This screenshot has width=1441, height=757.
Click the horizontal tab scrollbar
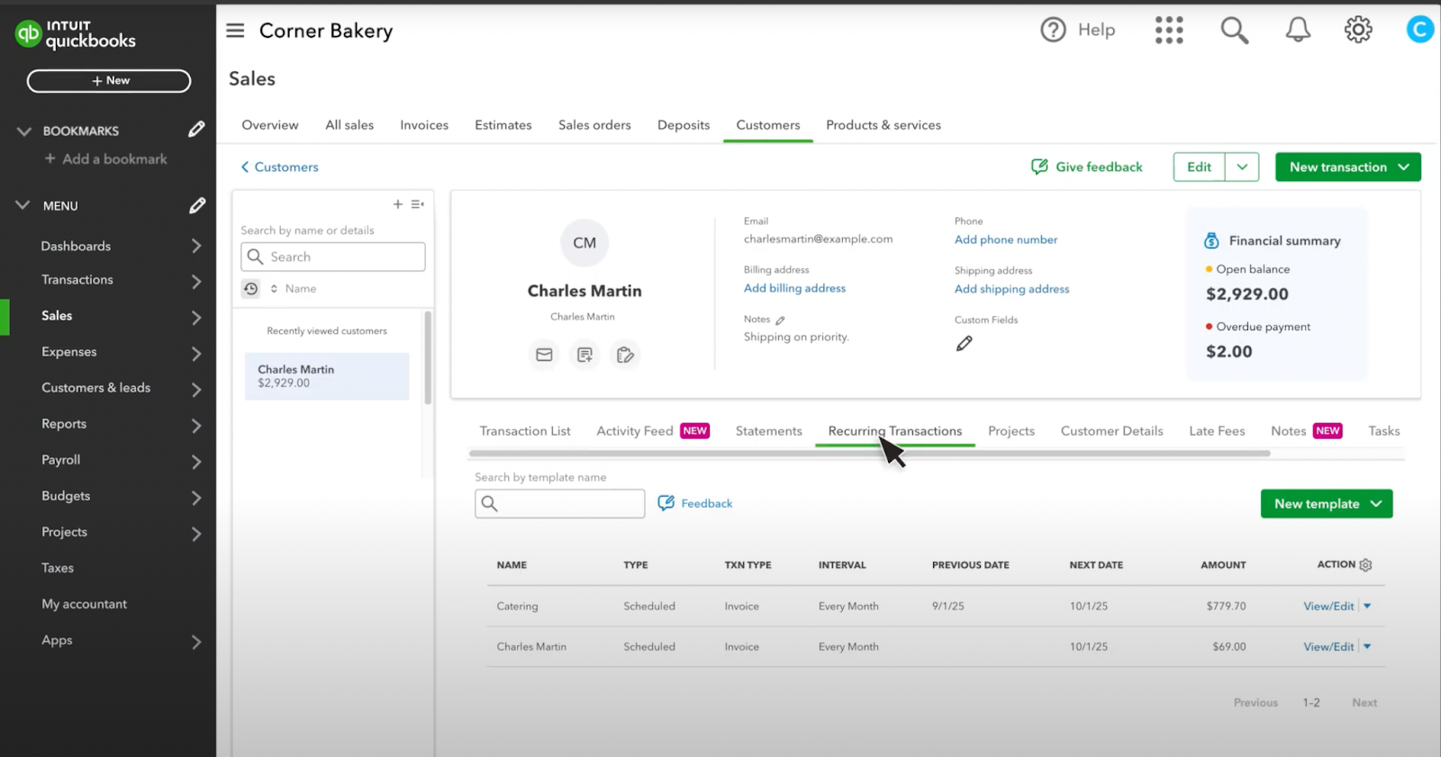pyautogui.click(x=869, y=454)
